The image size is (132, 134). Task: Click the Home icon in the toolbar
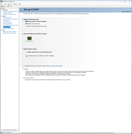(11, 6)
